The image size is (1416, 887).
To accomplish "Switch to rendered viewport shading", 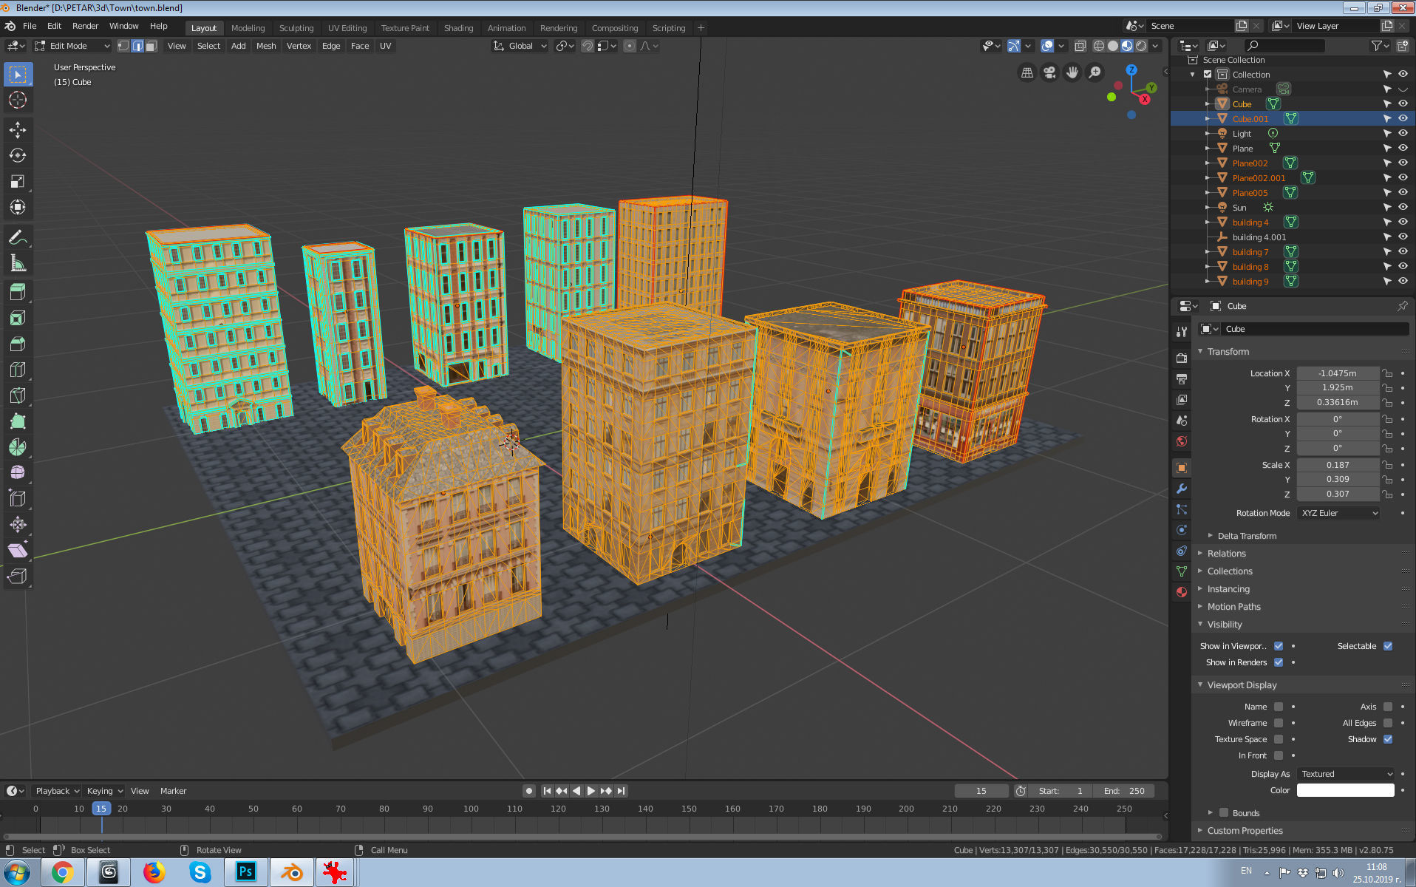I will click(1141, 46).
